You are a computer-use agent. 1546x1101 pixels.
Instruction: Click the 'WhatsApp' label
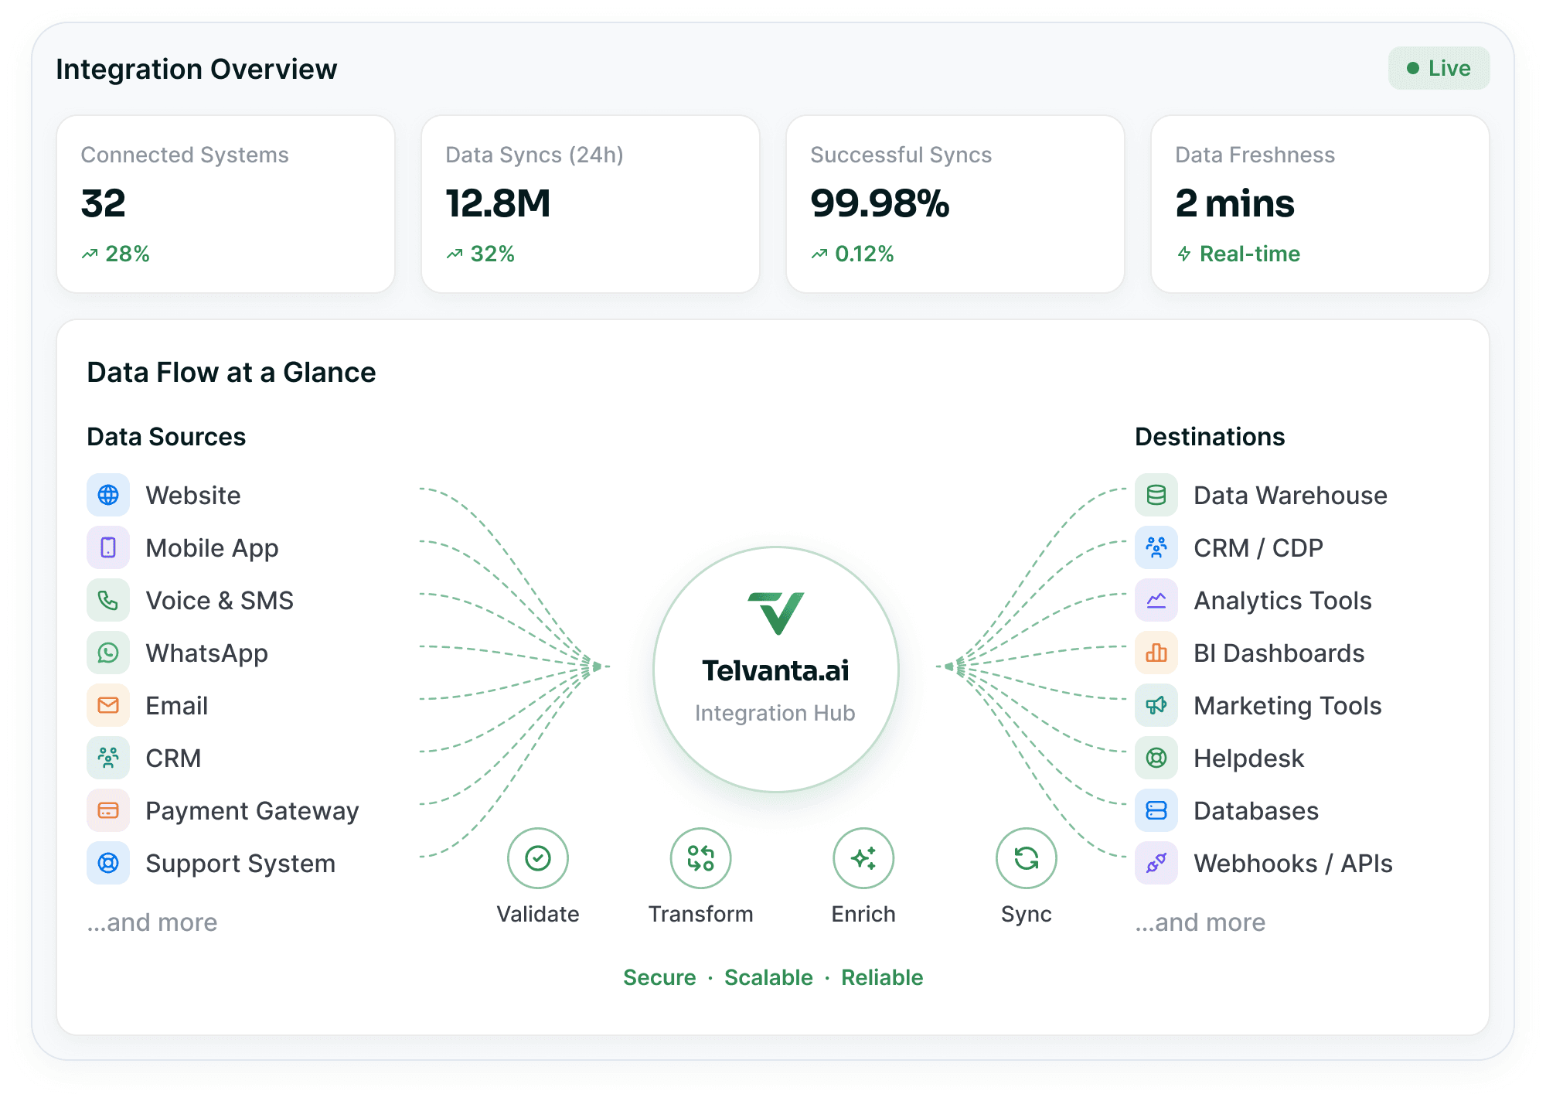pyautogui.click(x=207, y=654)
